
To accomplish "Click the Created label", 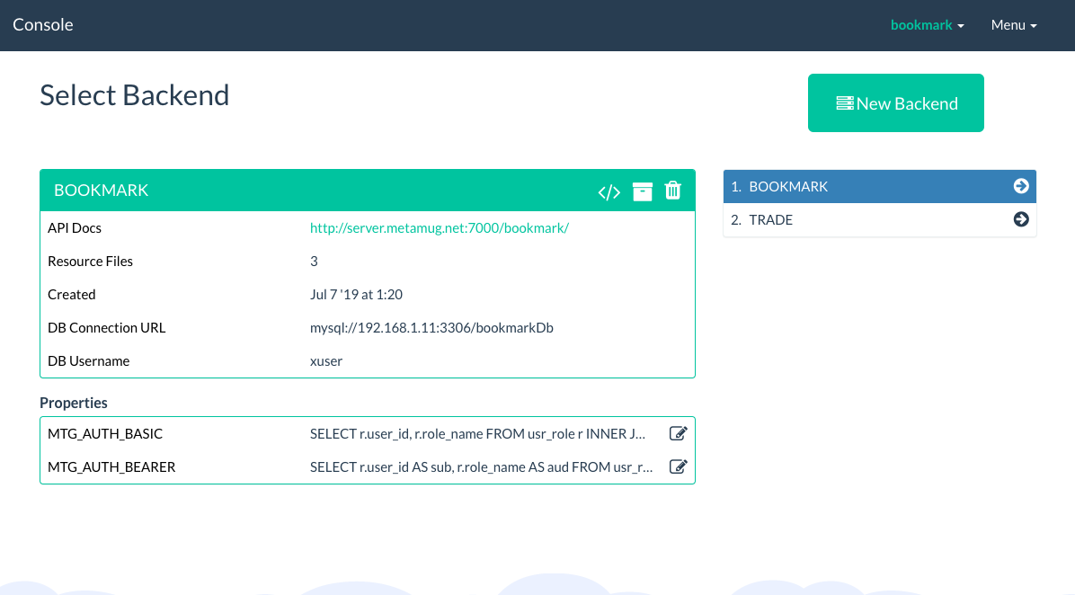I will click(x=71, y=295).
